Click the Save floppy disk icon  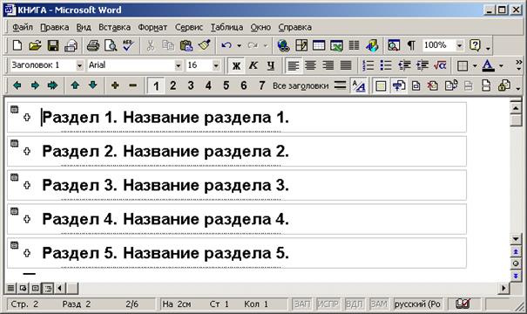tap(53, 45)
